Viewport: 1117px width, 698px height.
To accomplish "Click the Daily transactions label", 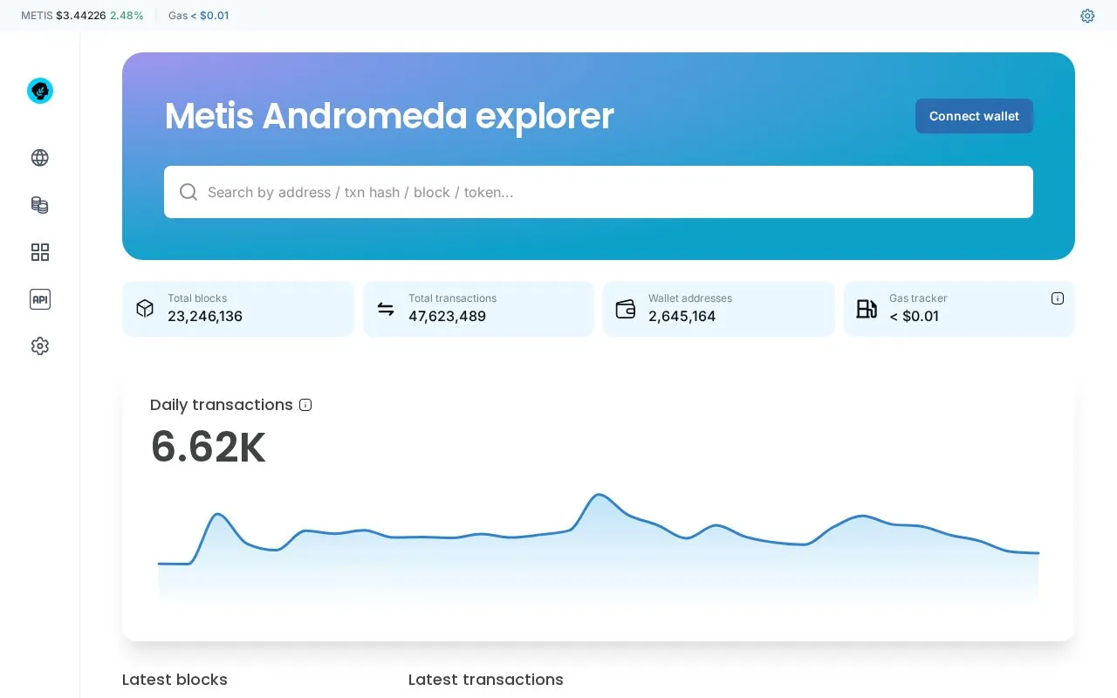I will [x=222, y=405].
